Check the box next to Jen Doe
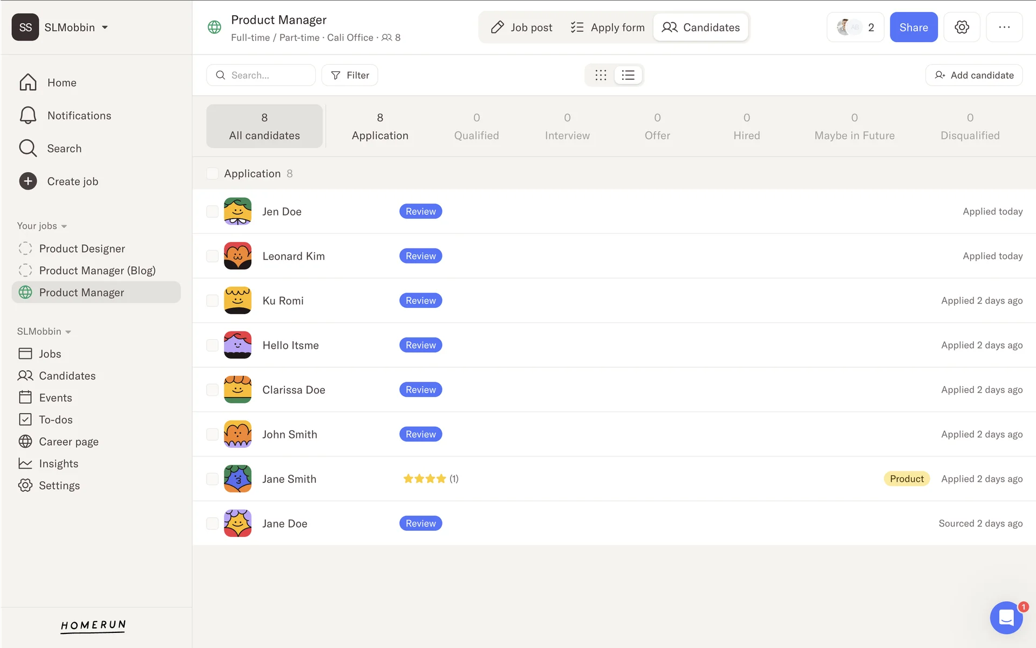Image resolution: width=1036 pixels, height=648 pixels. (x=213, y=212)
